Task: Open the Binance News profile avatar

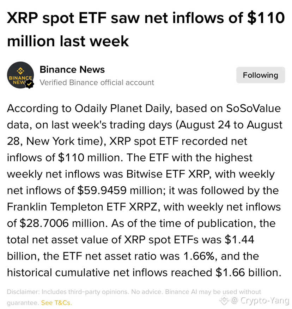Action: click(20, 75)
